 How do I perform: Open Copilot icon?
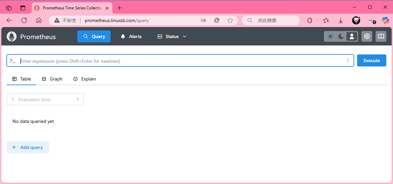386,20
